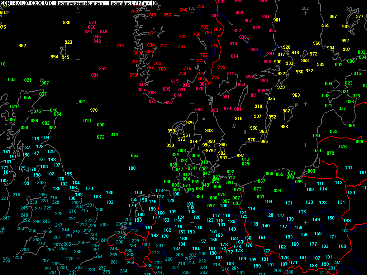Select the green 062 pressure value
Viewport: 367px width, 275px height.
[x=135, y=155]
